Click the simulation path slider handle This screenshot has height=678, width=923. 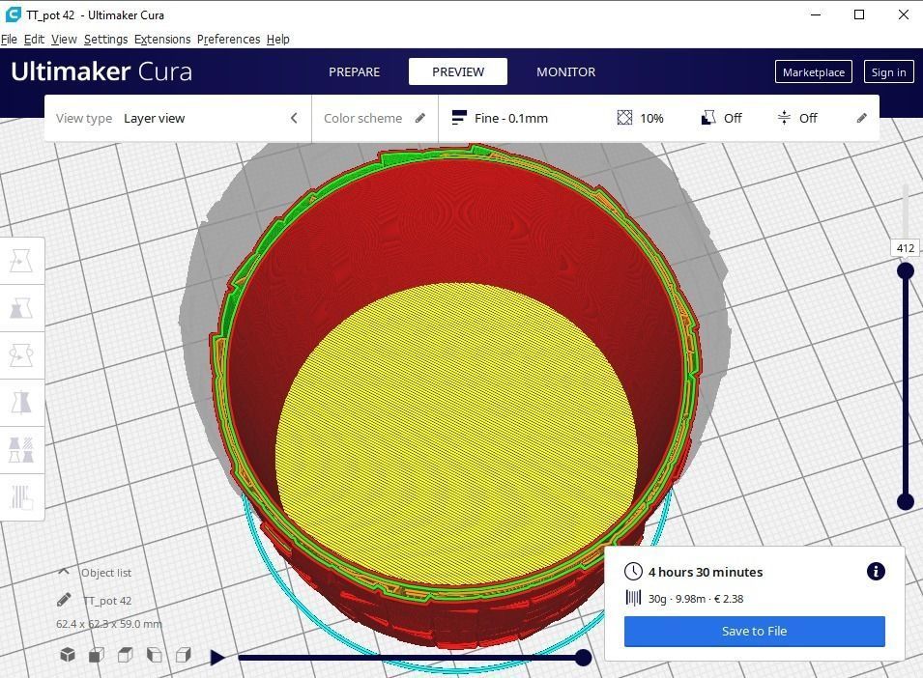583,658
